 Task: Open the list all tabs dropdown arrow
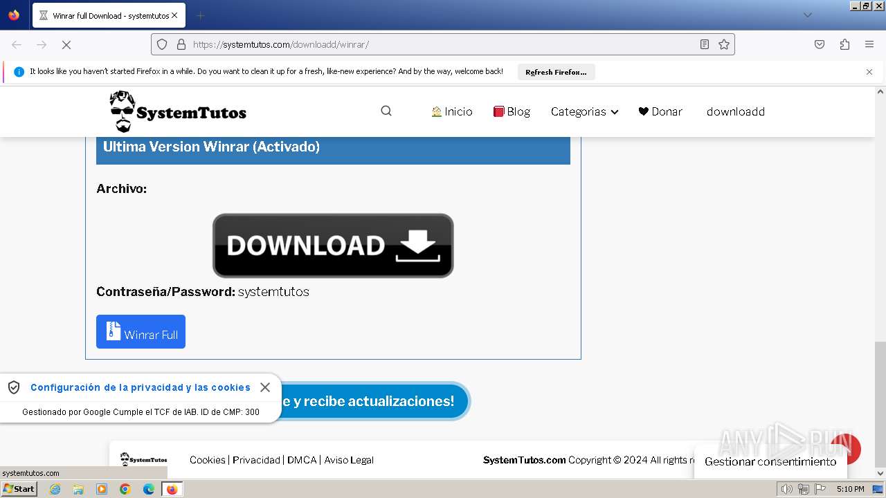807,15
